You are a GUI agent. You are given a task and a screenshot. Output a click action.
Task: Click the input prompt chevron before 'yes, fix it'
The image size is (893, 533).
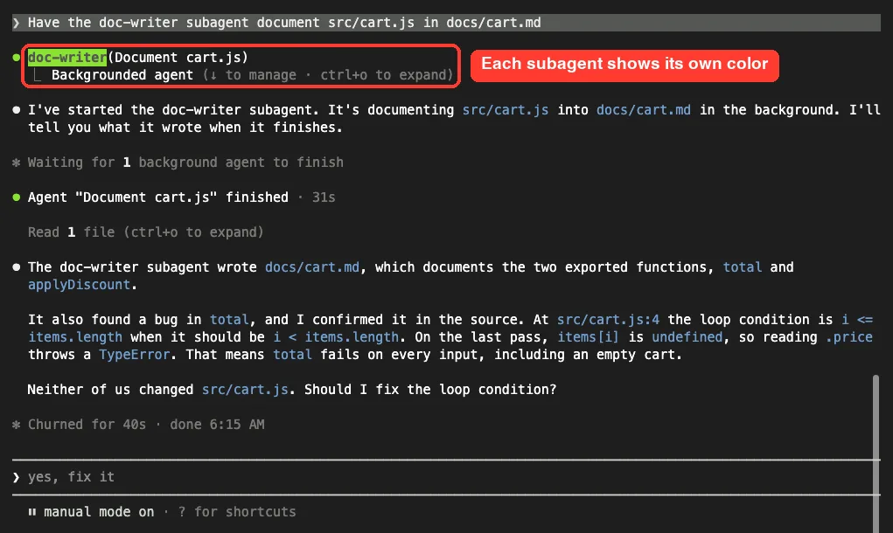click(x=17, y=477)
